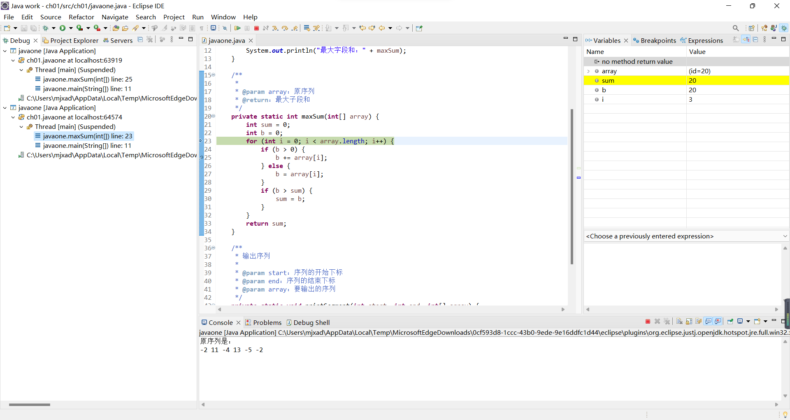
Task: Expand the array variable row
Action: point(588,71)
